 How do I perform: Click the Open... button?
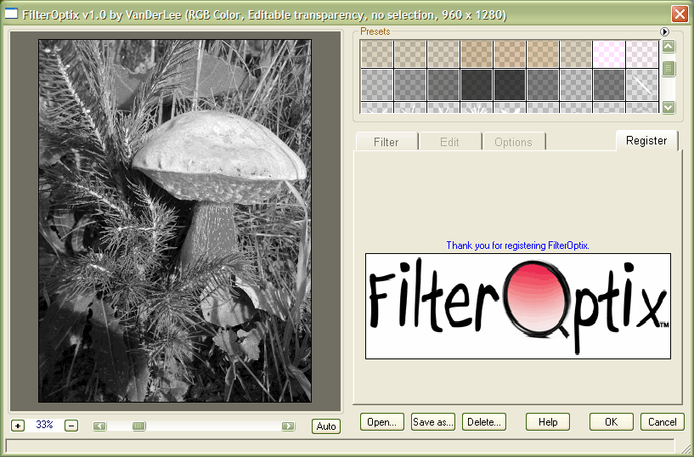pyautogui.click(x=381, y=422)
